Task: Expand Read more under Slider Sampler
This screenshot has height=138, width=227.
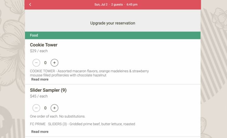Action: [40, 132]
